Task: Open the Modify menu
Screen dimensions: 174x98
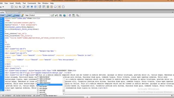Action: tap(18, 3)
